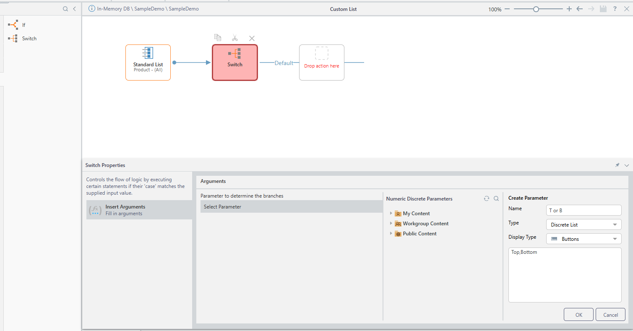Viewport: 633px width, 331px height.
Task: Open the Display Type dropdown showing Buttons
Action: coord(584,239)
